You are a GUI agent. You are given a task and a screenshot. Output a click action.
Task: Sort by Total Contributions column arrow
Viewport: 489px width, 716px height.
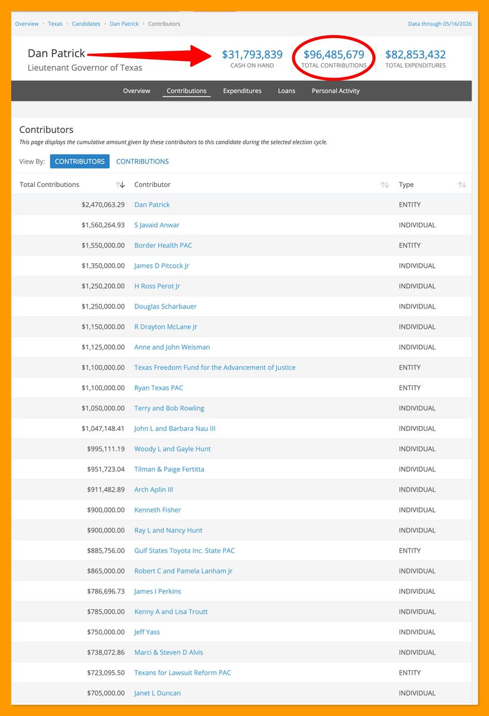click(x=120, y=185)
